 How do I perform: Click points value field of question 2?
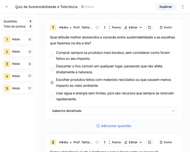[104, 142]
